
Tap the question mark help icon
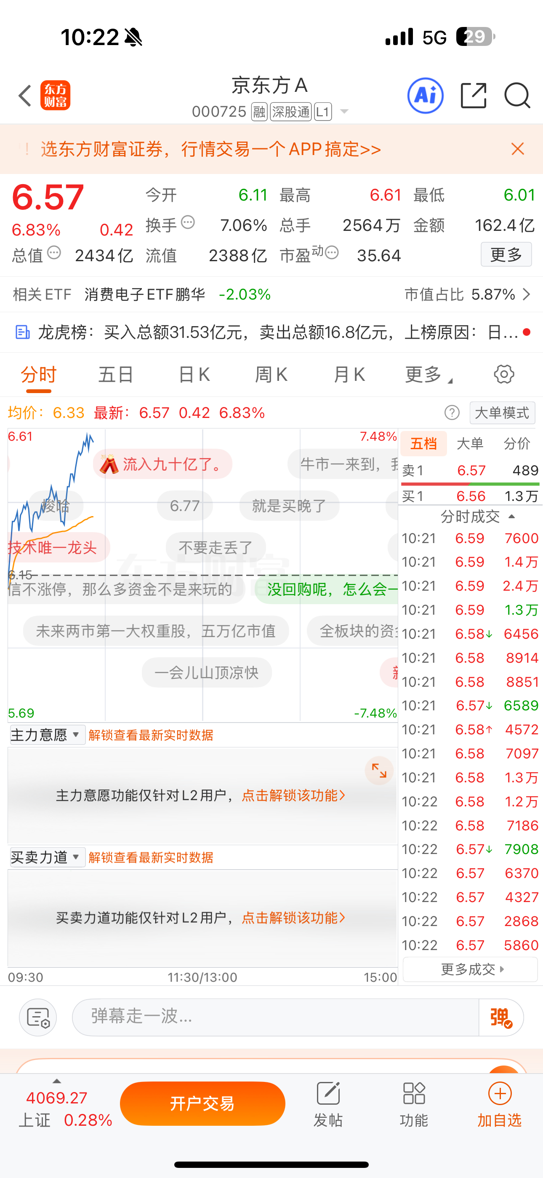coord(452,412)
